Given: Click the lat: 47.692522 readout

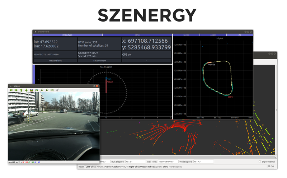Looking at the screenshot, I should [46, 42].
